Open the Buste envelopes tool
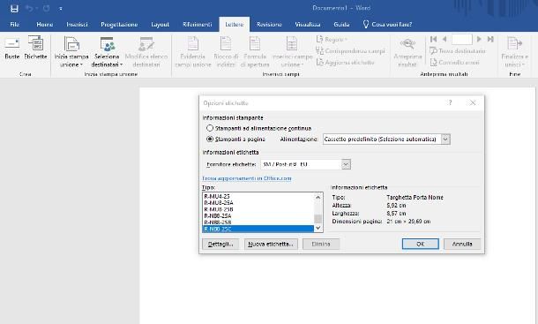 point(12,48)
